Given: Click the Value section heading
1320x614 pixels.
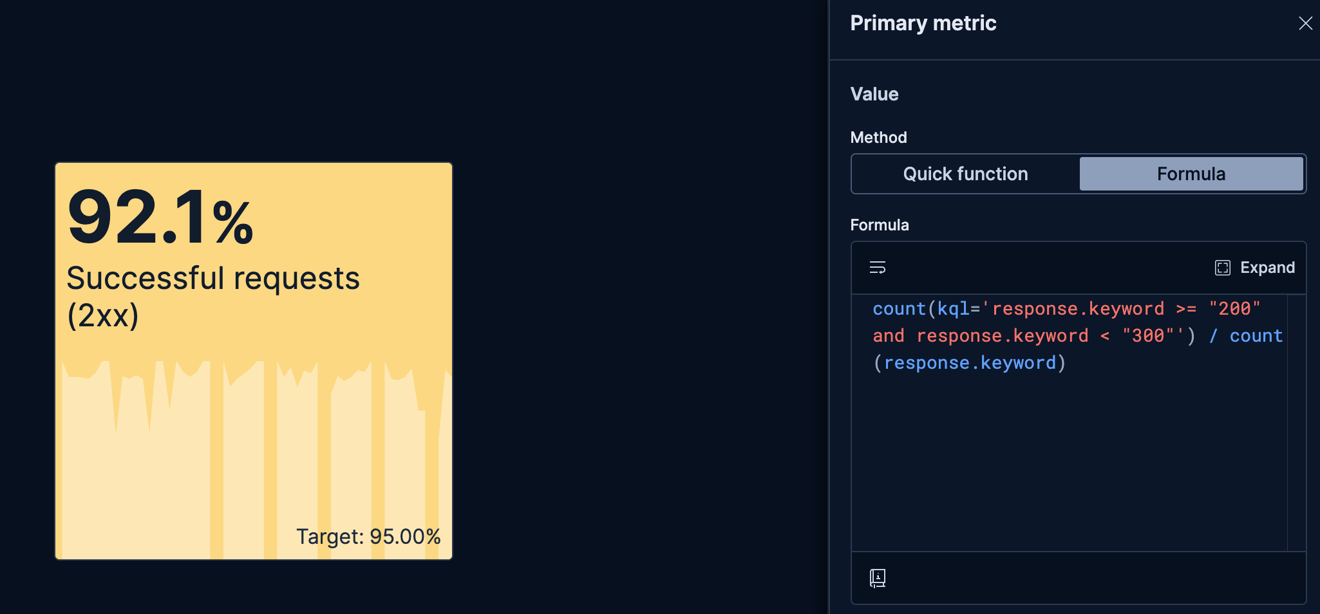Looking at the screenshot, I should [x=874, y=94].
